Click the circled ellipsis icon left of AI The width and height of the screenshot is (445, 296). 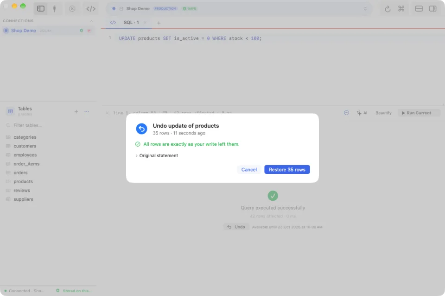(346, 113)
